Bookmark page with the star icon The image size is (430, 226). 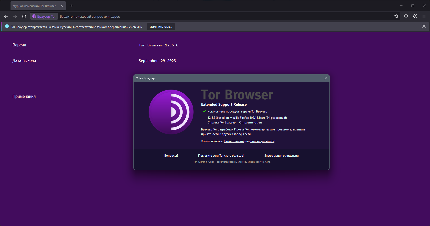pos(396,16)
